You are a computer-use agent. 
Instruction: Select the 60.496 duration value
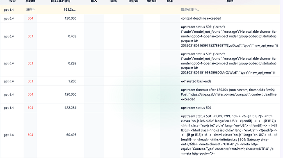coord(71,135)
